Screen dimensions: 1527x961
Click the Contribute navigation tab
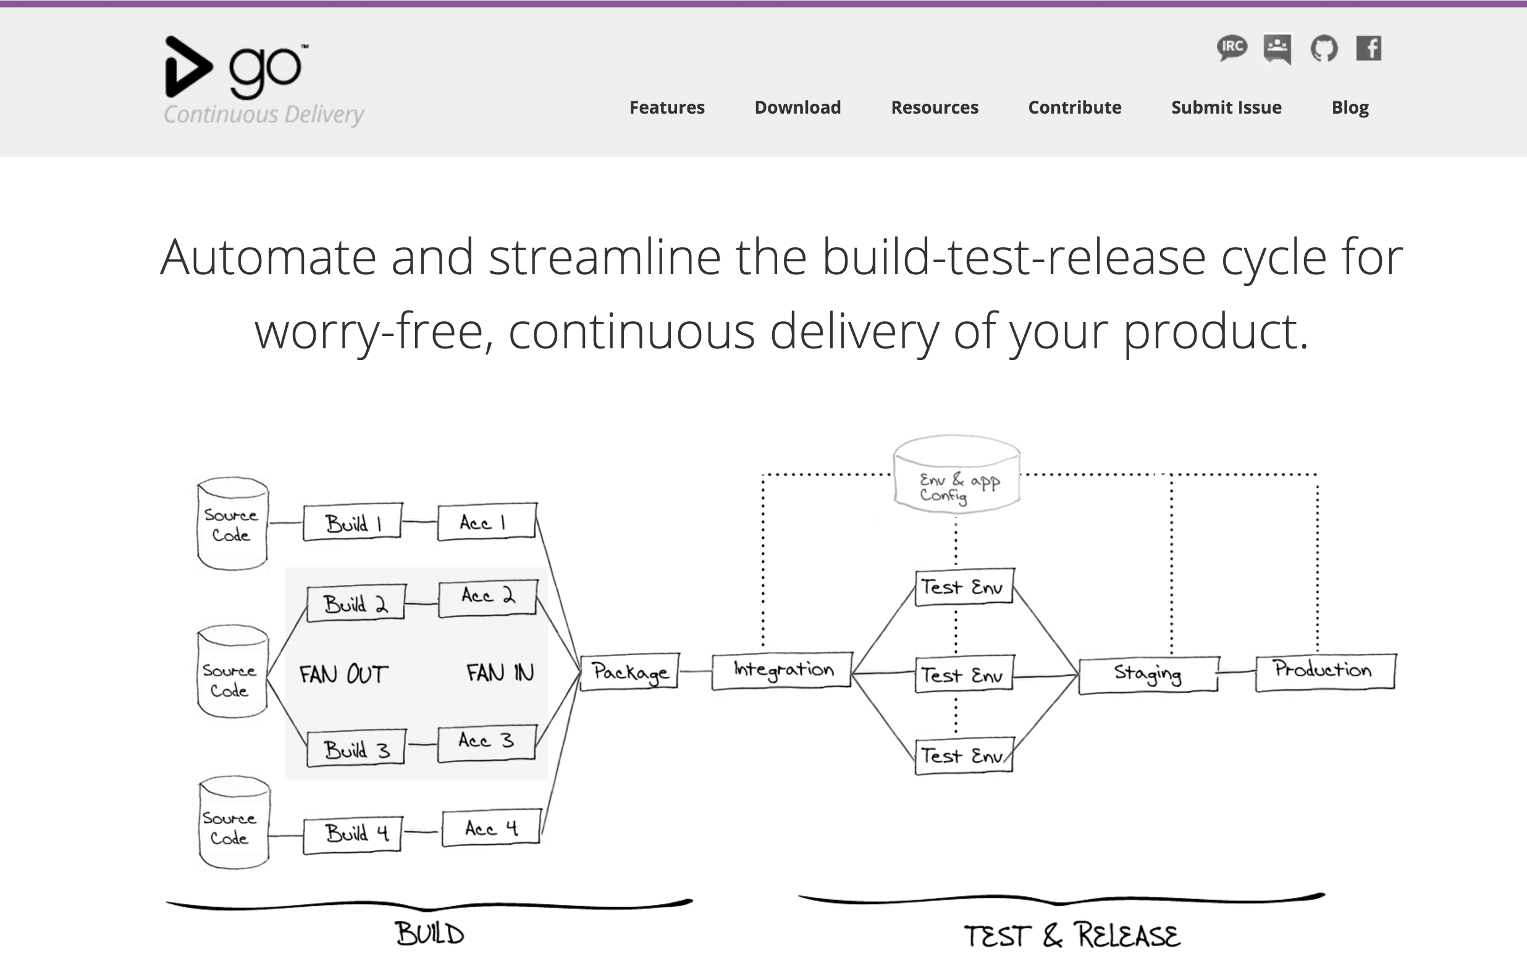point(1074,107)
